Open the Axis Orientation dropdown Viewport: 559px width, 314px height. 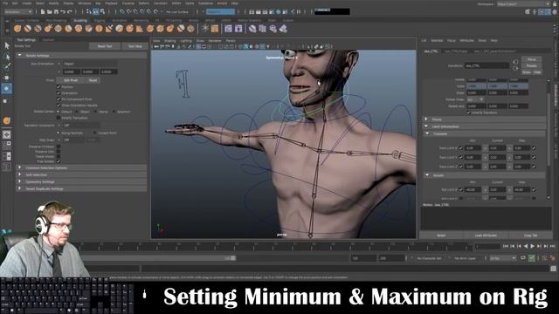coord(89,64)
